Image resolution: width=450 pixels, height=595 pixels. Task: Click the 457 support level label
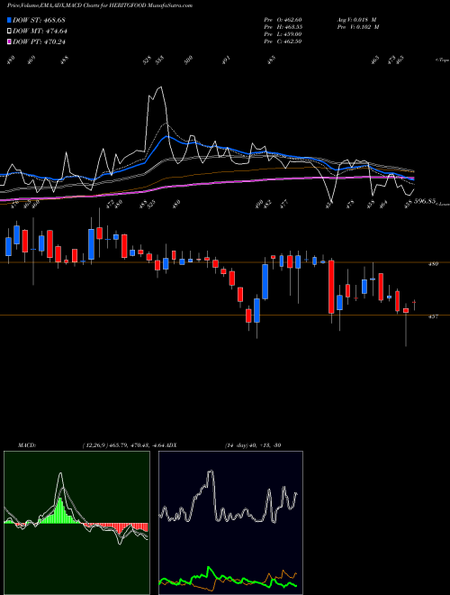[x=433, y=316]
